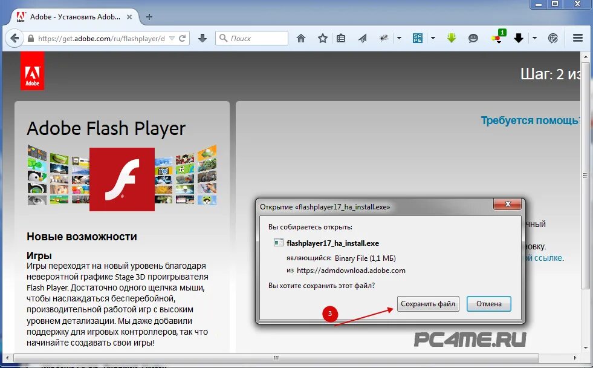Go back with the browser back arrow
The image size is (593, 368).
coord(15,38)
